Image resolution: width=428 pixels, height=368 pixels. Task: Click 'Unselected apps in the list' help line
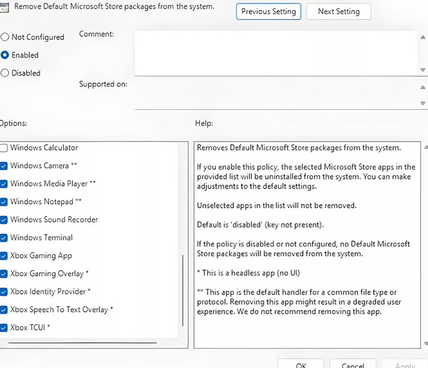click(277, 205)
